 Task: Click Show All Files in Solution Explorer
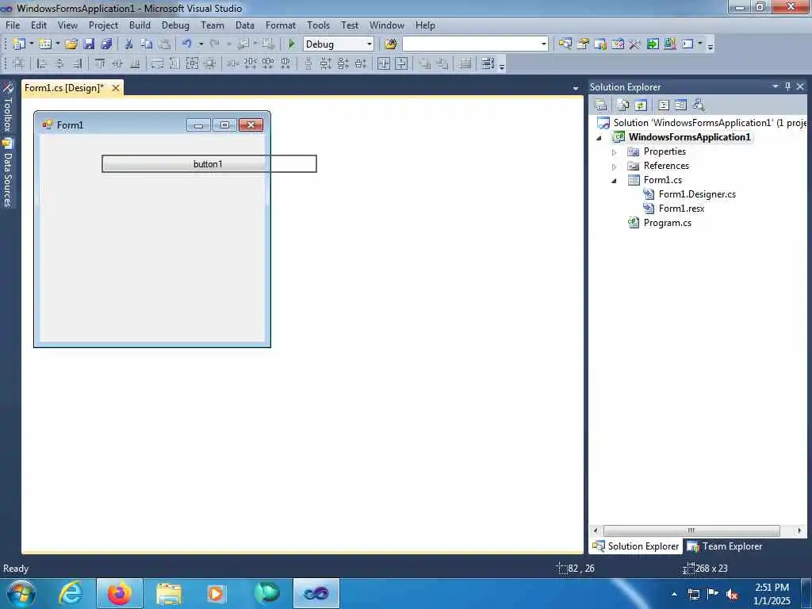coord(623,105)
